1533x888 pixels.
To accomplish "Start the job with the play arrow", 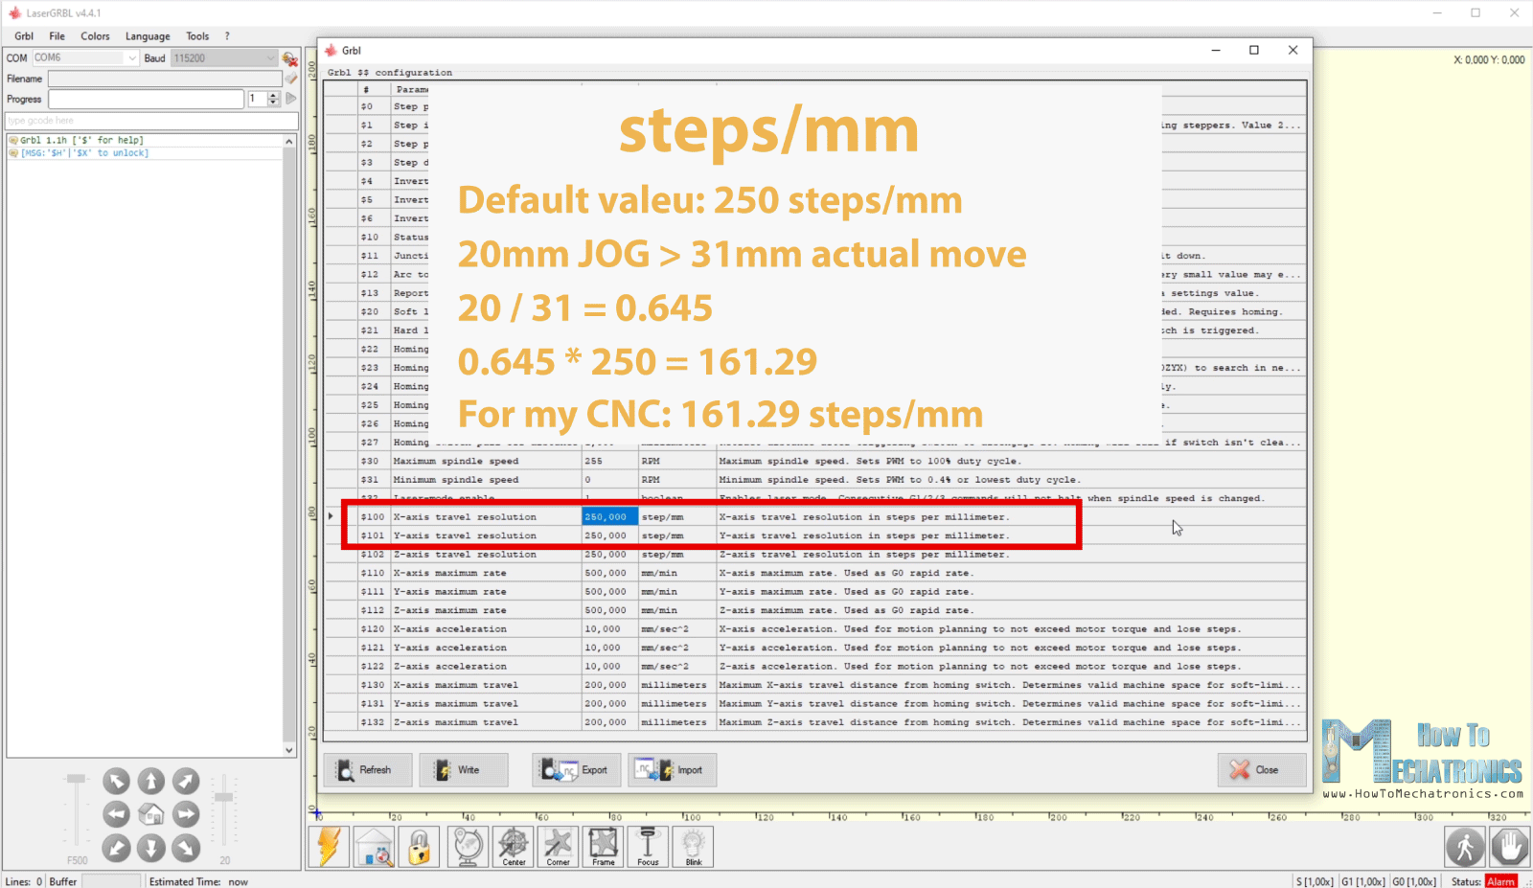I will pyautogui.click(x=291, y=99).
